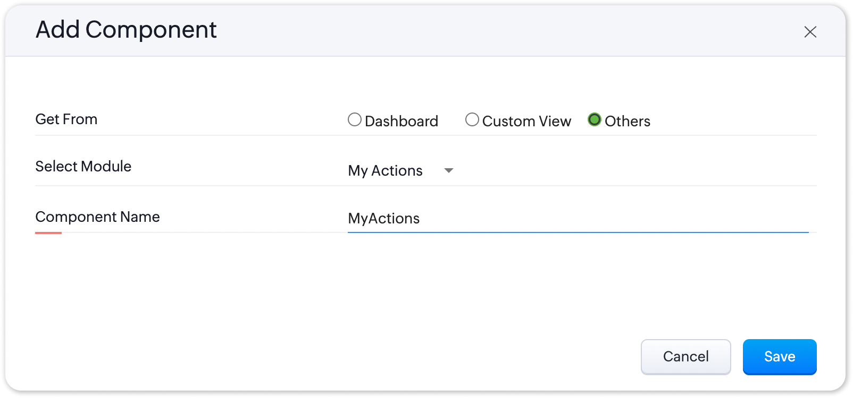Select the Others radio button
The height and width of the screenshot is (398, 853).
(x=595, y=120)
